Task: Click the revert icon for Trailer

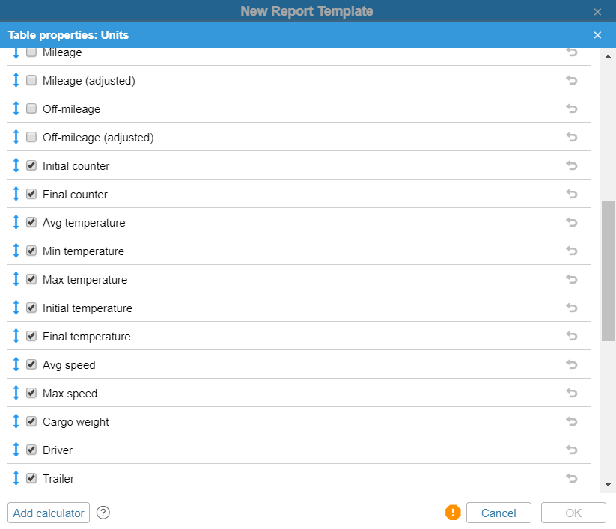Action: tap(571, 478)
